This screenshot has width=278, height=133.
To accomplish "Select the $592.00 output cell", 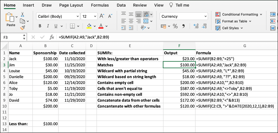I will tap(179, 94).
